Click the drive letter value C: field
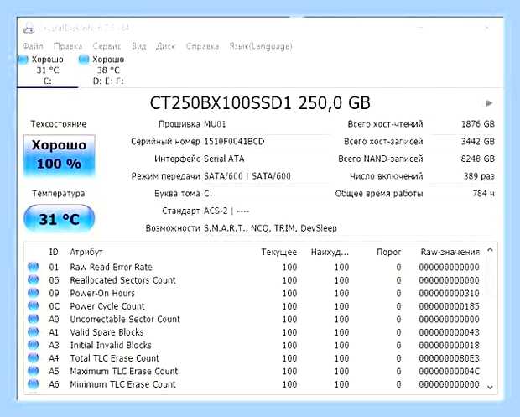The height and width of the screenshot is (417, 520). pyautogui.click(x=208, y=194)
